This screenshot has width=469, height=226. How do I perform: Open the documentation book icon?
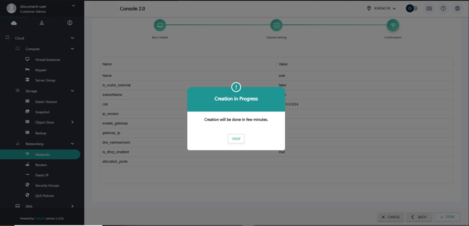(x=429, y=9)
